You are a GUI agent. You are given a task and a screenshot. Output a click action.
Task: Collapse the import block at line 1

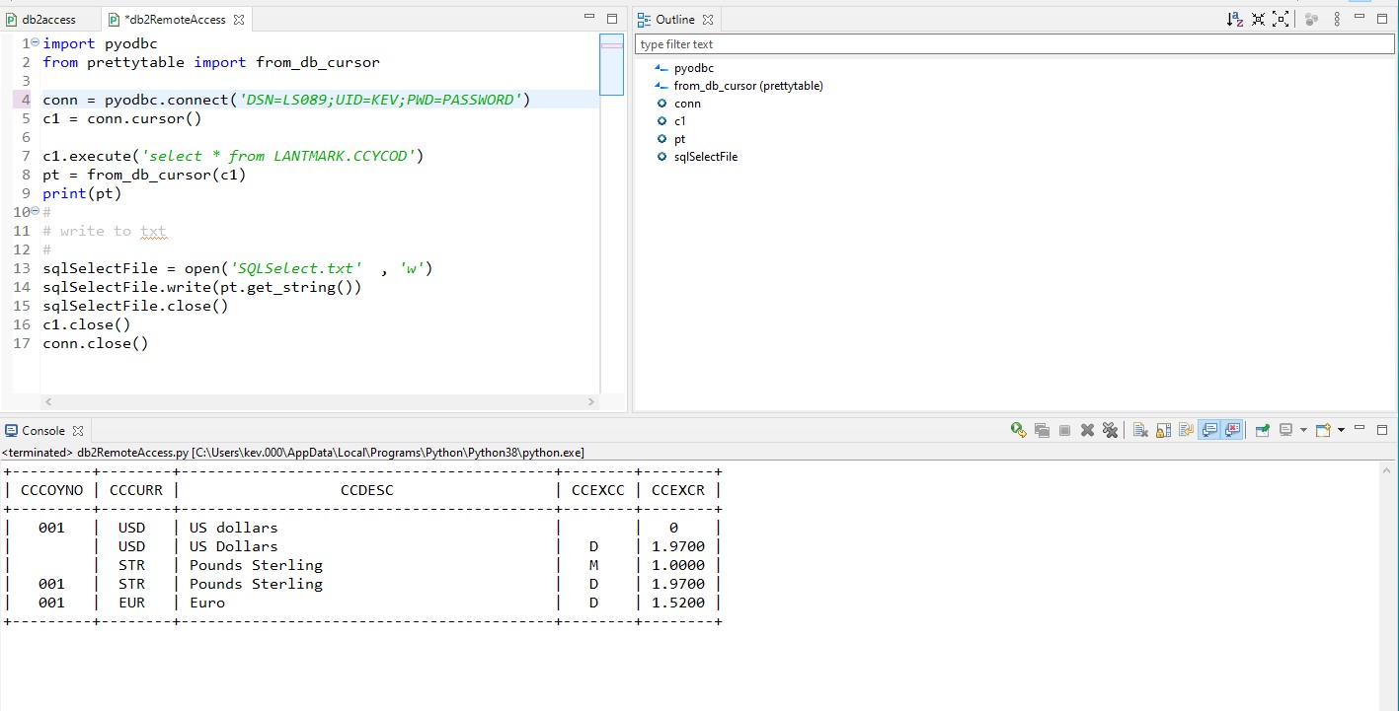[35, 43]
